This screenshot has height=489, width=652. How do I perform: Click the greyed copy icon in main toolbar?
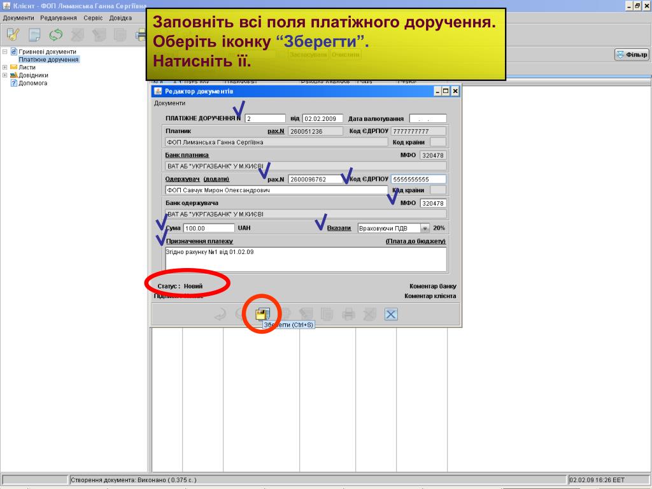120,34
